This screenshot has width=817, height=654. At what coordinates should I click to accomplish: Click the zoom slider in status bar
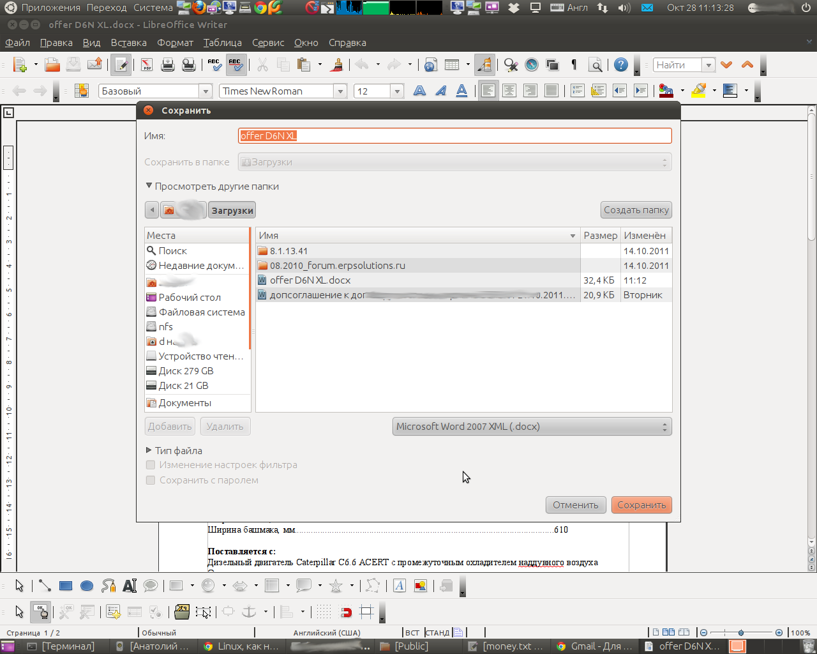(740, 632)
